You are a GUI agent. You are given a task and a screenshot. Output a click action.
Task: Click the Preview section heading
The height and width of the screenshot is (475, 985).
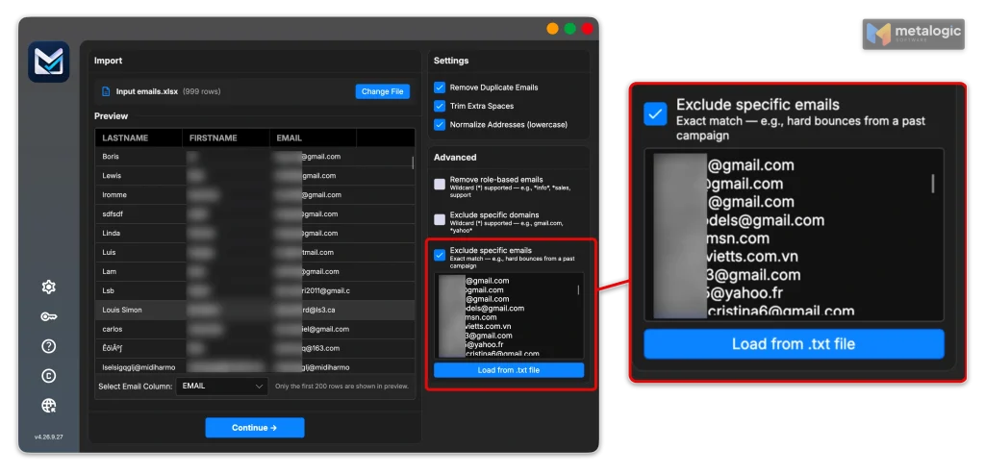112,116
